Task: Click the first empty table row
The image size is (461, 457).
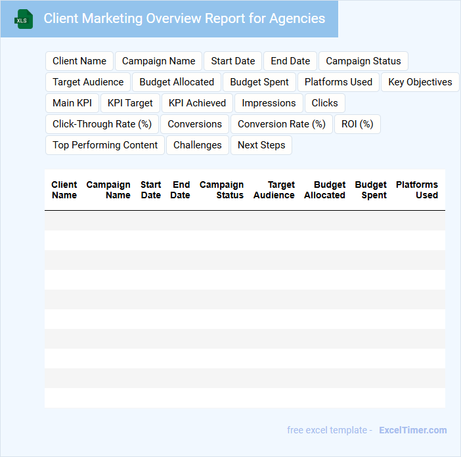Action: [x=244, y=221]
